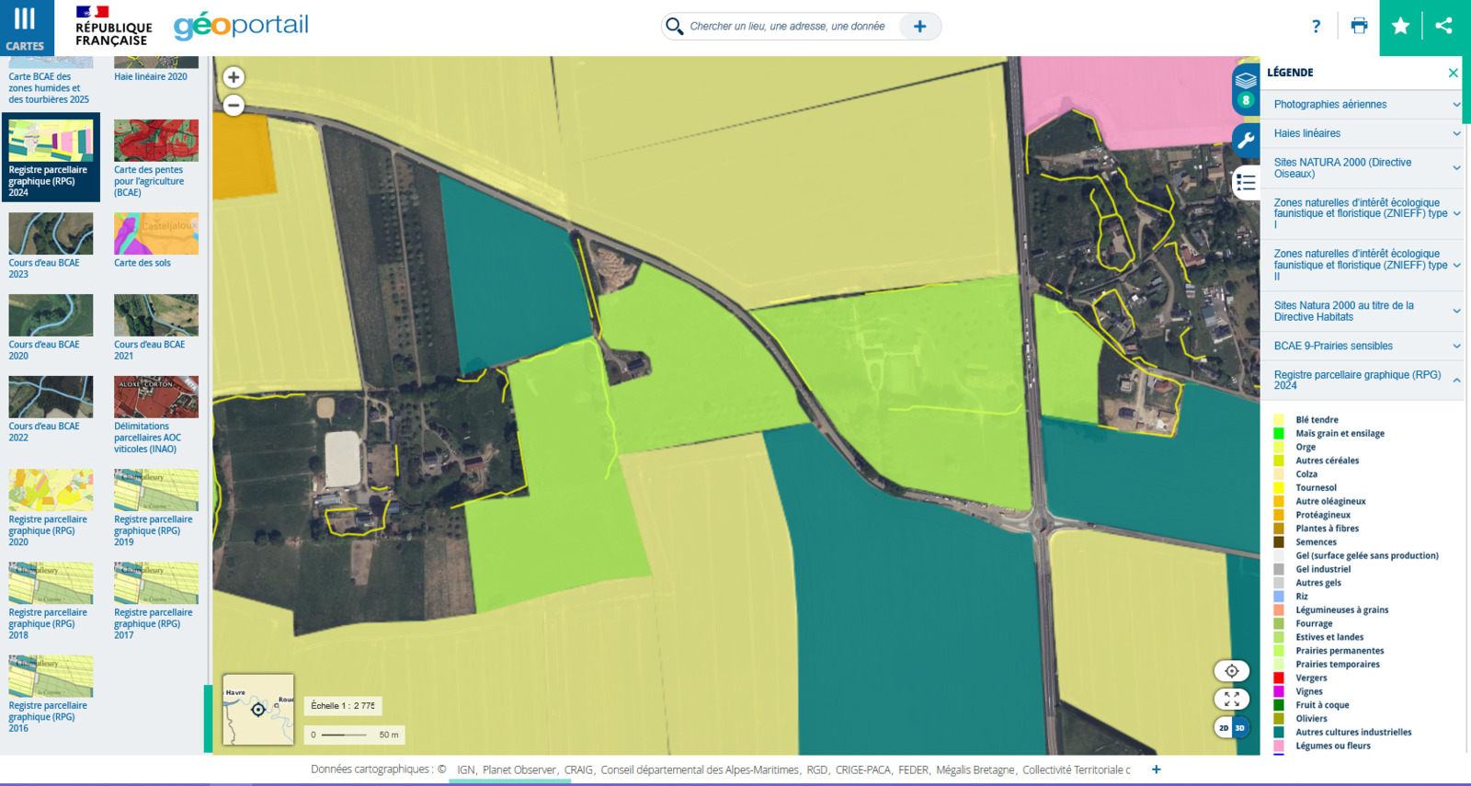Switch map view to 3D
1471x786 pixels.
point(1240,727)
